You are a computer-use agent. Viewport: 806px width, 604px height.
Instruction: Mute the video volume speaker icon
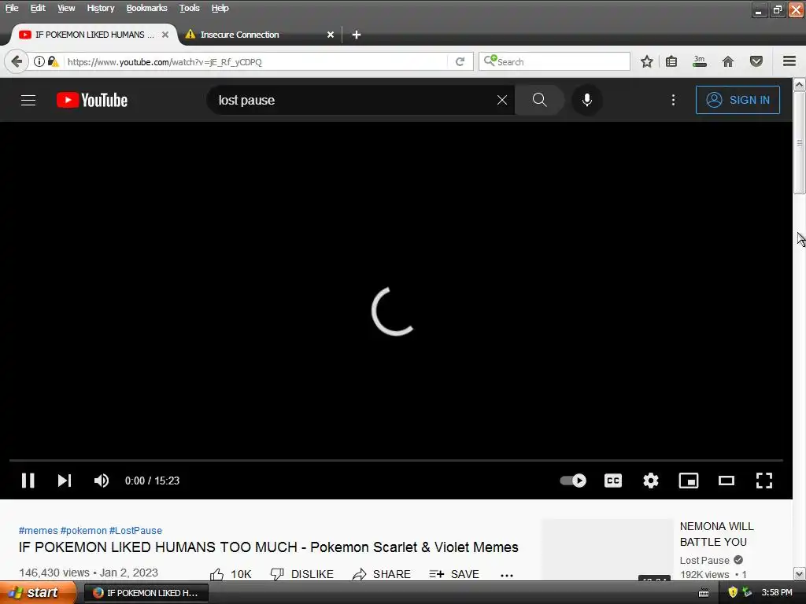click(x=102, y=481)
